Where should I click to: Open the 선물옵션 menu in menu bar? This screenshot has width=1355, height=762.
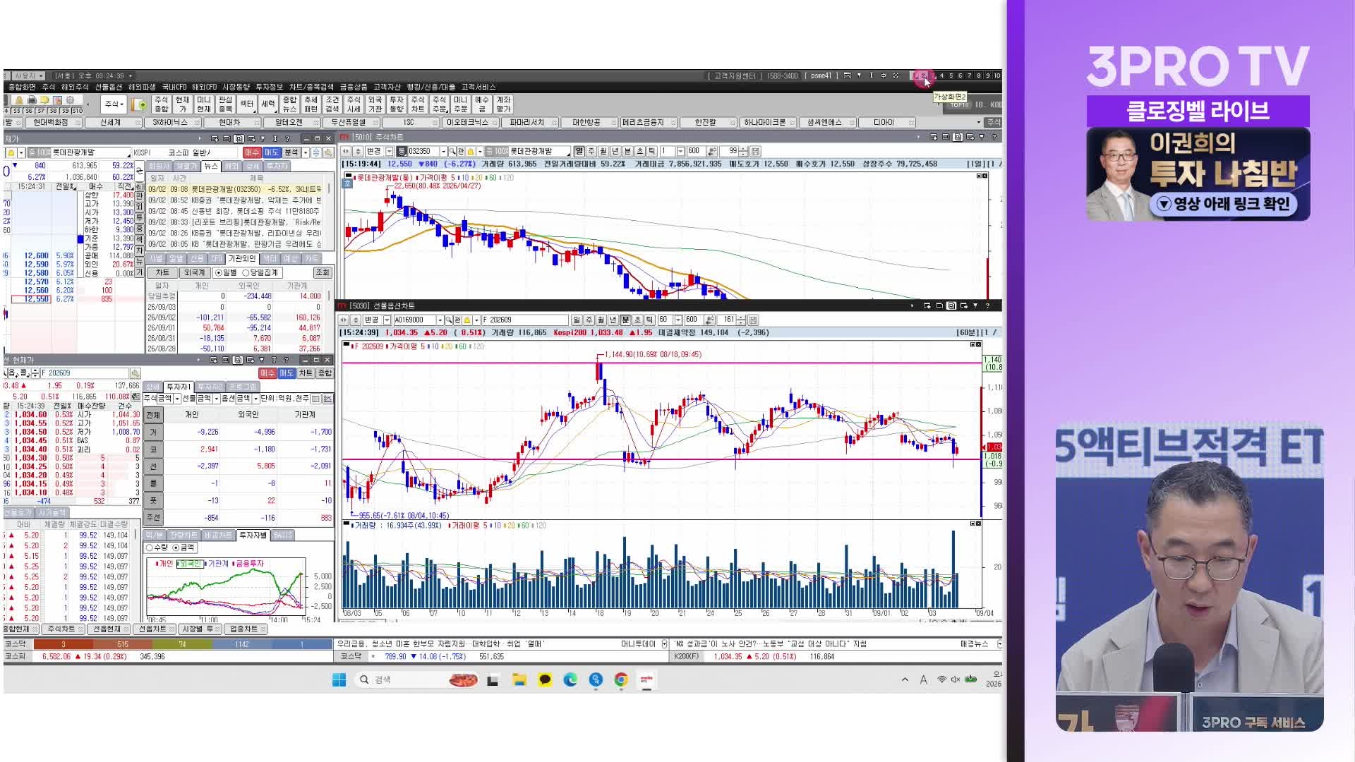109,87
